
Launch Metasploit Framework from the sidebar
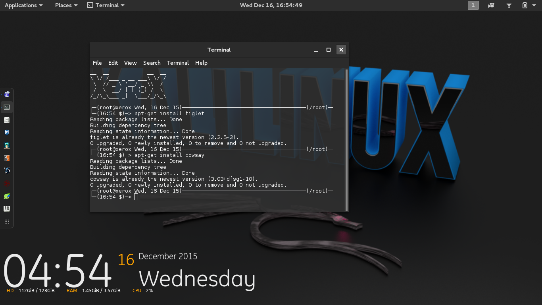tap(7, 132)
